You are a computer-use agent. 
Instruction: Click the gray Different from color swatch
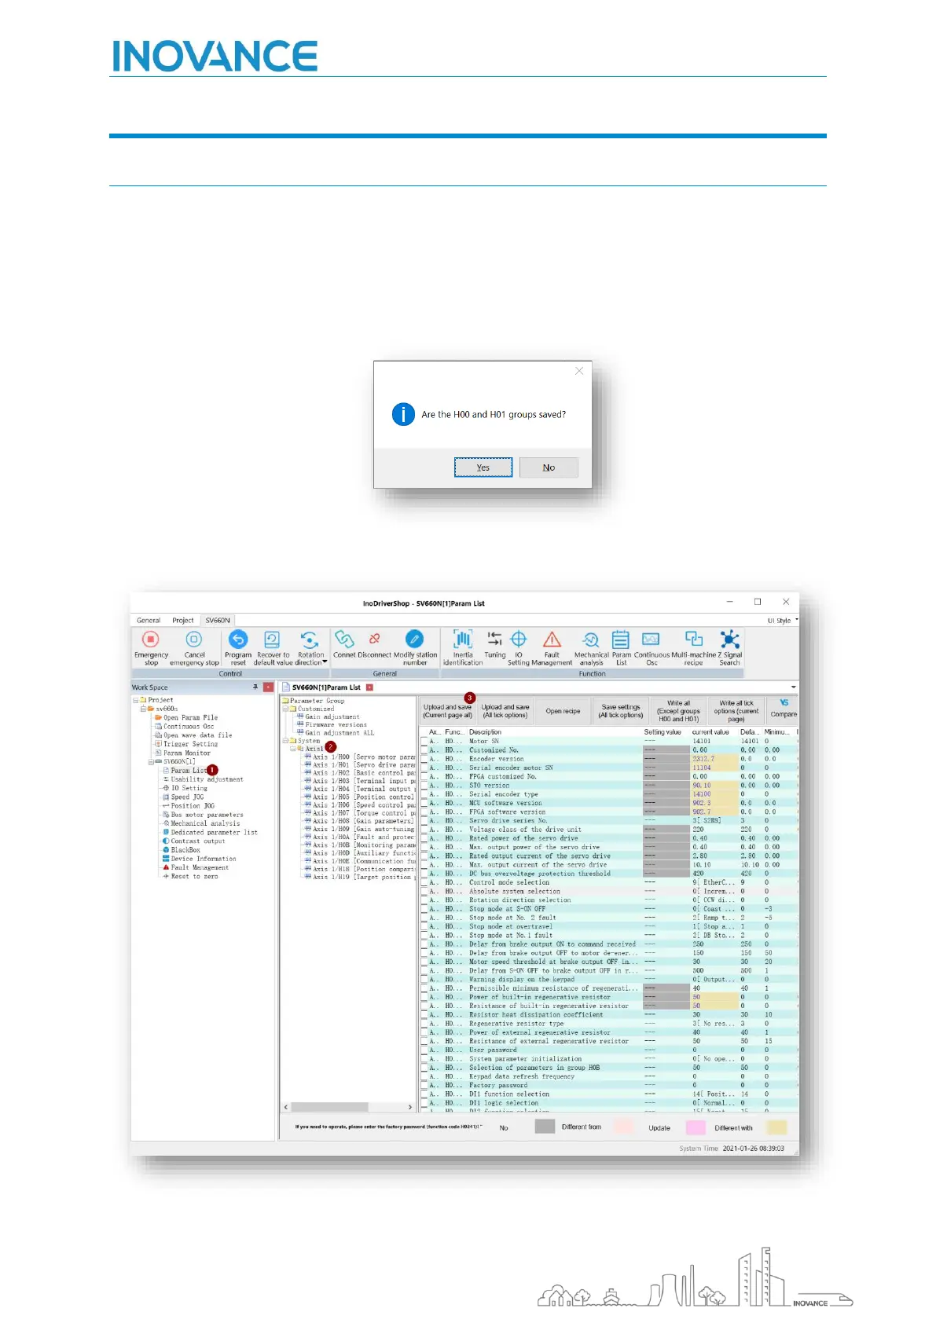[545, 1127]
